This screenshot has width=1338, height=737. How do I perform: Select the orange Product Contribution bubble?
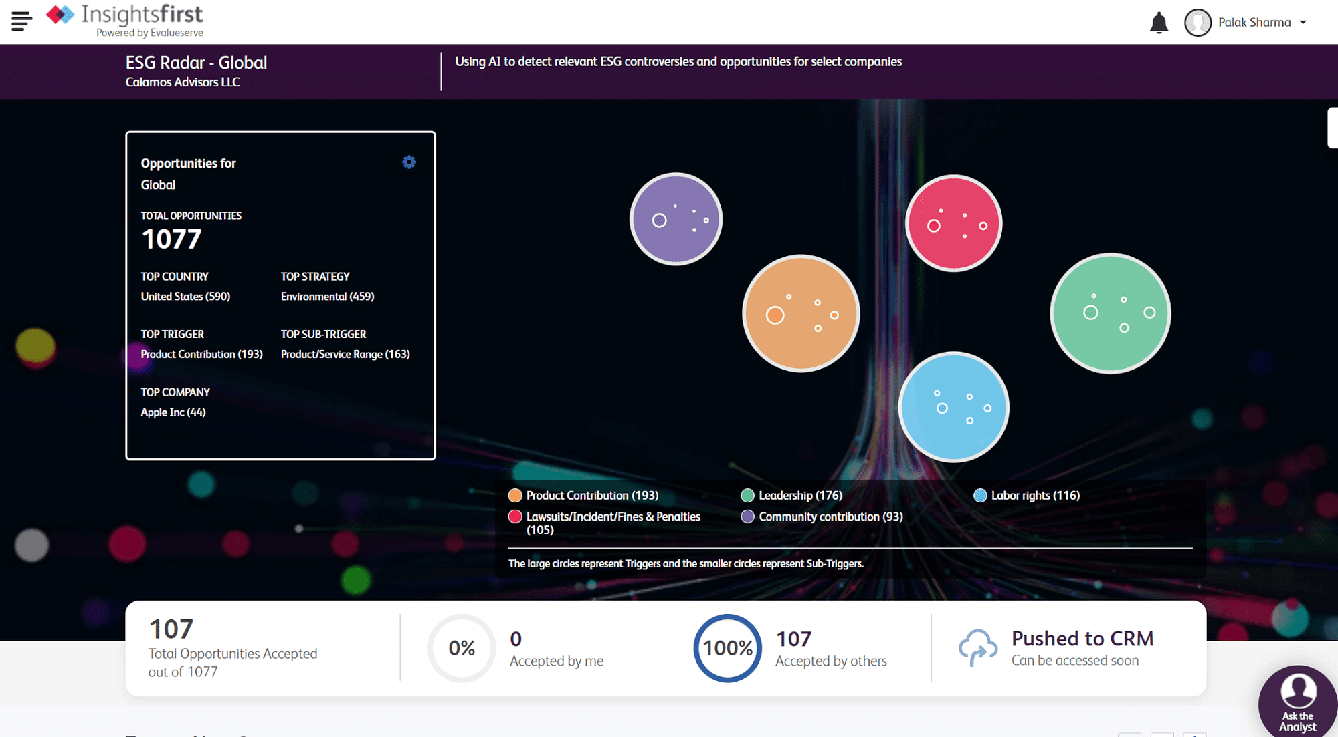pos(801,313)
